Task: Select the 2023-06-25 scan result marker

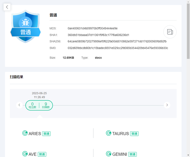Action: (39, 105)
